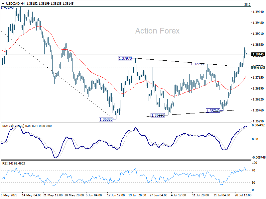Viewport: 266px width, 199px height.
Task: Click the 27 Jun 04:00 date label
Action: coord(159,195)
